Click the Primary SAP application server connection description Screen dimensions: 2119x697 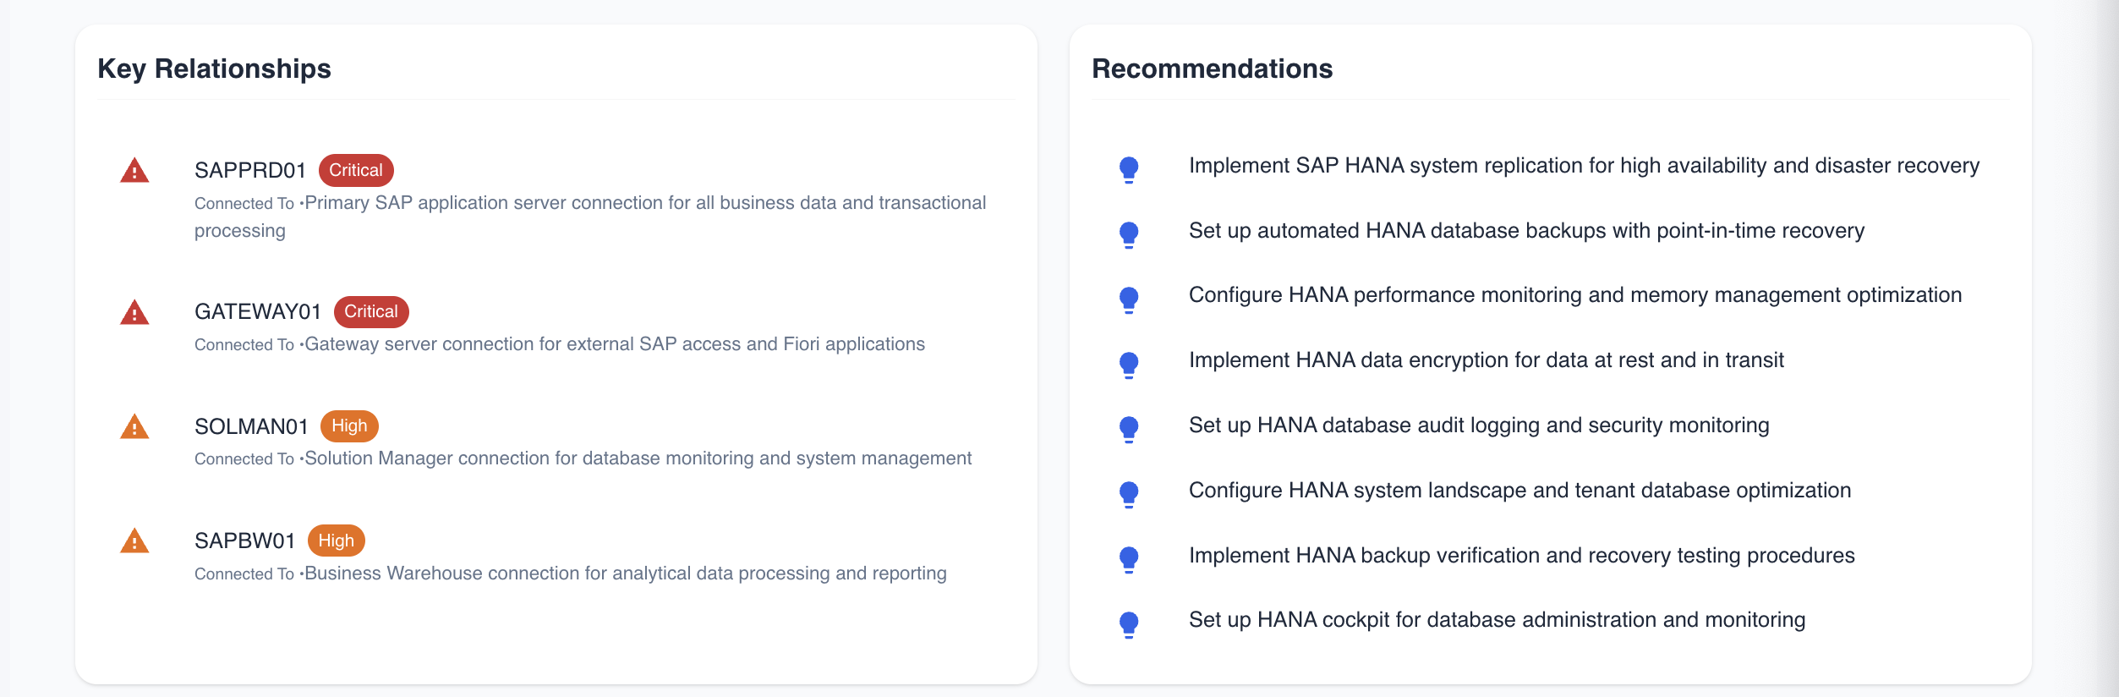tap(590, 217)
